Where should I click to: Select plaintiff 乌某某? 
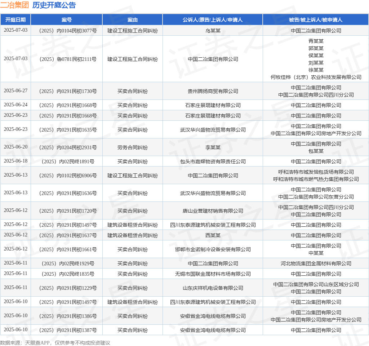point(213,31)
